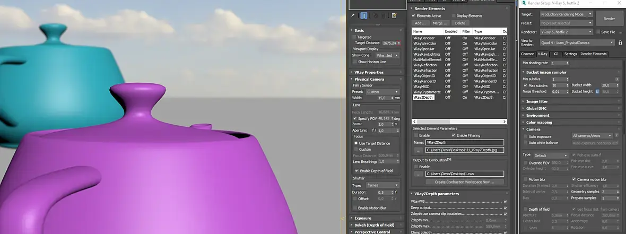Enable Motion Blur checkbox in Physical Camera
Viewport: 626px width, 234px height.
tap(355, 207)
